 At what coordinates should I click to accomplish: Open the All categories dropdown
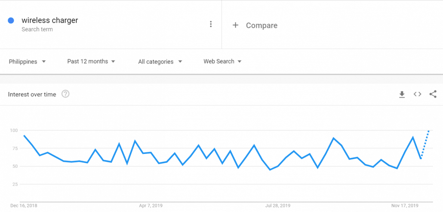point(160,61)
